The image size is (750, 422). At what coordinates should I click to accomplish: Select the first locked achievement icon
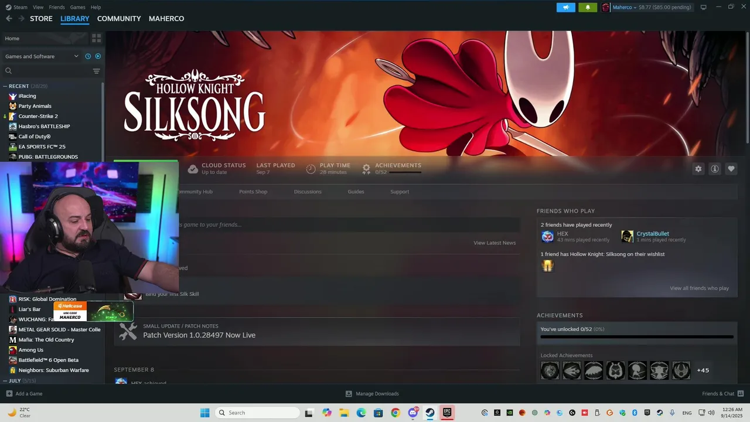(x=550, y=370)
